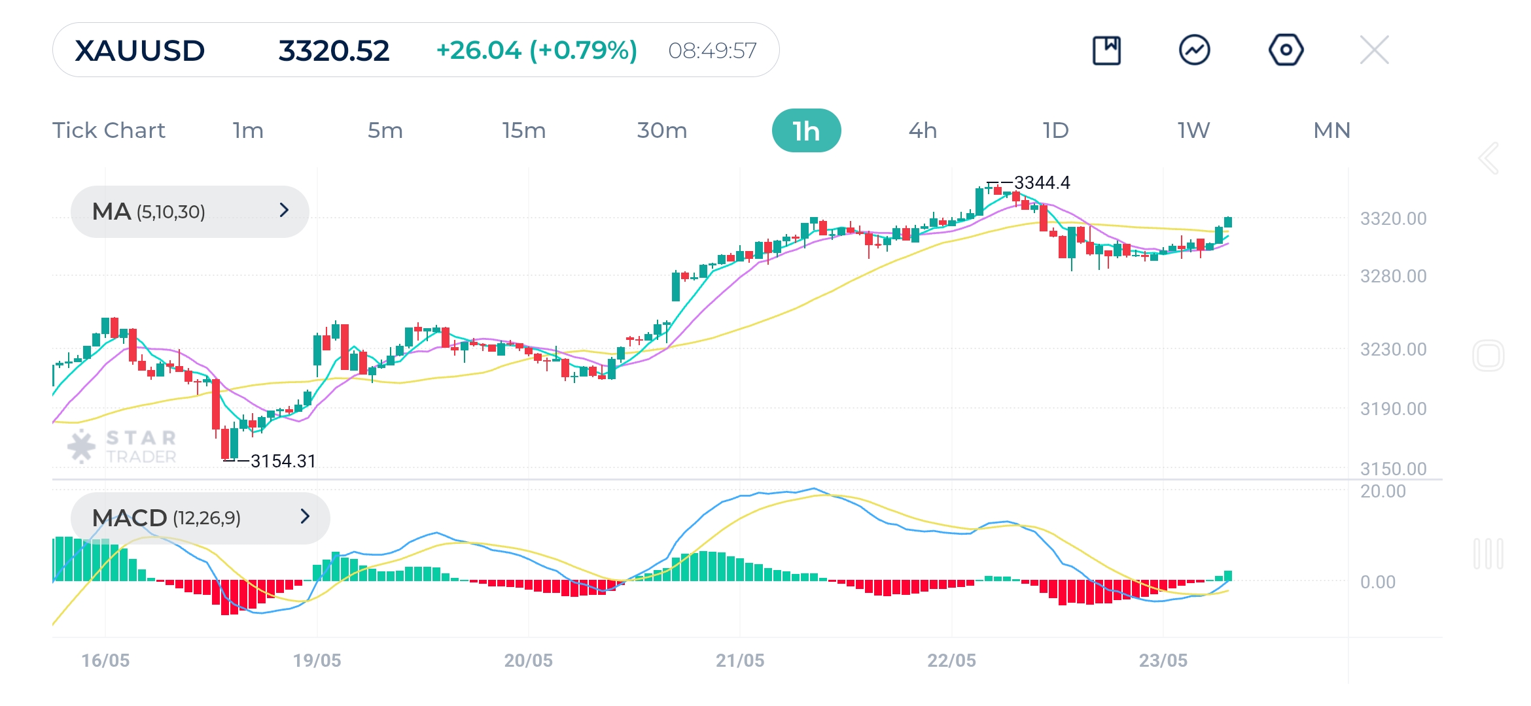Switch to the 1D timeframe
1531x706 pixels.
coord(1055,130)
